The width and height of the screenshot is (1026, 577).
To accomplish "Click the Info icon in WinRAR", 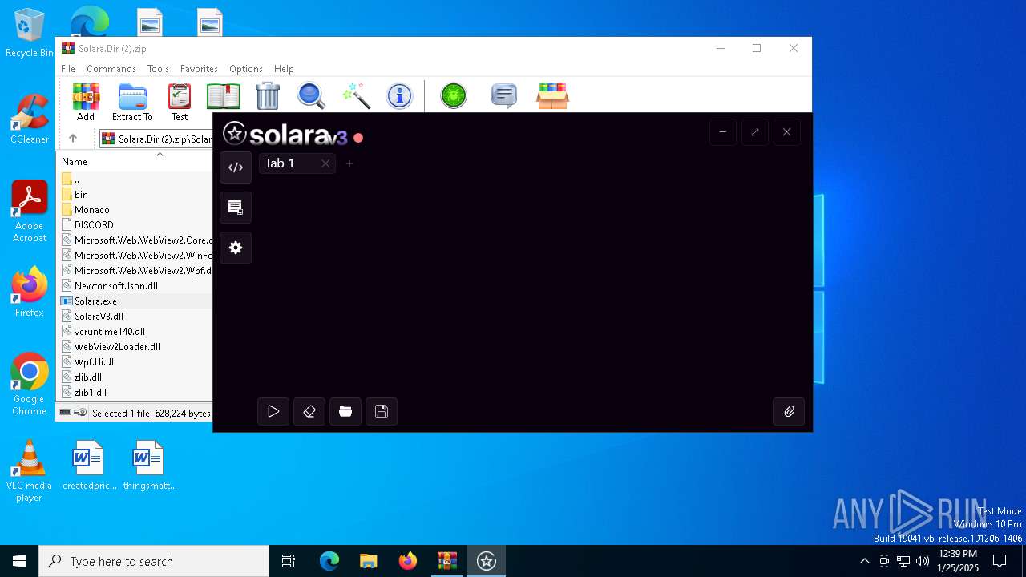I will coord(399,96).
